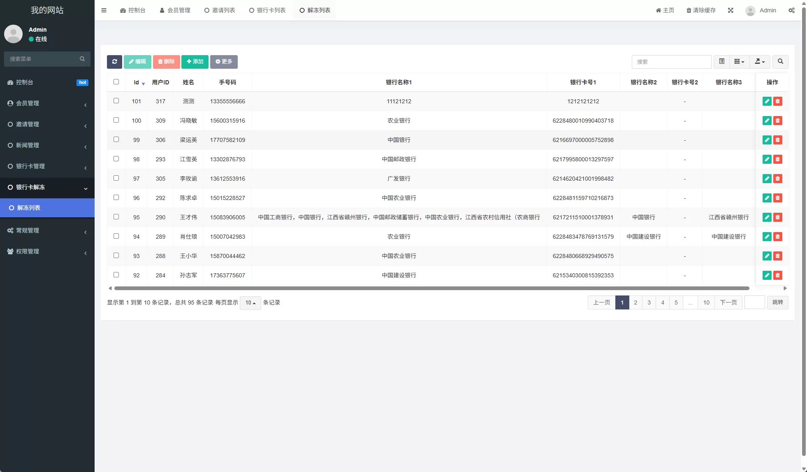Click the magnifier search icon near the search box
Viewport: 807px width, 472px height.
[781, 62]
